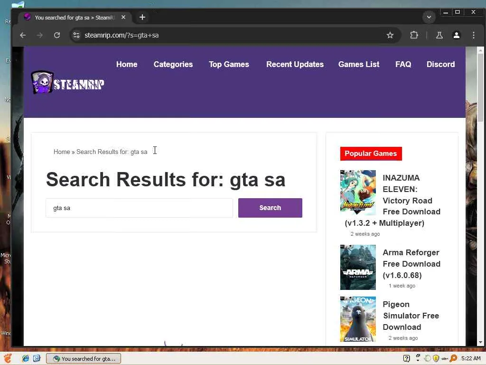
Task: Click the security shield tray icon
Action: point(436,358)
